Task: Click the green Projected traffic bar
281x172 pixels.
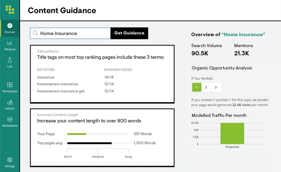Action: click(x=232, y=133)
